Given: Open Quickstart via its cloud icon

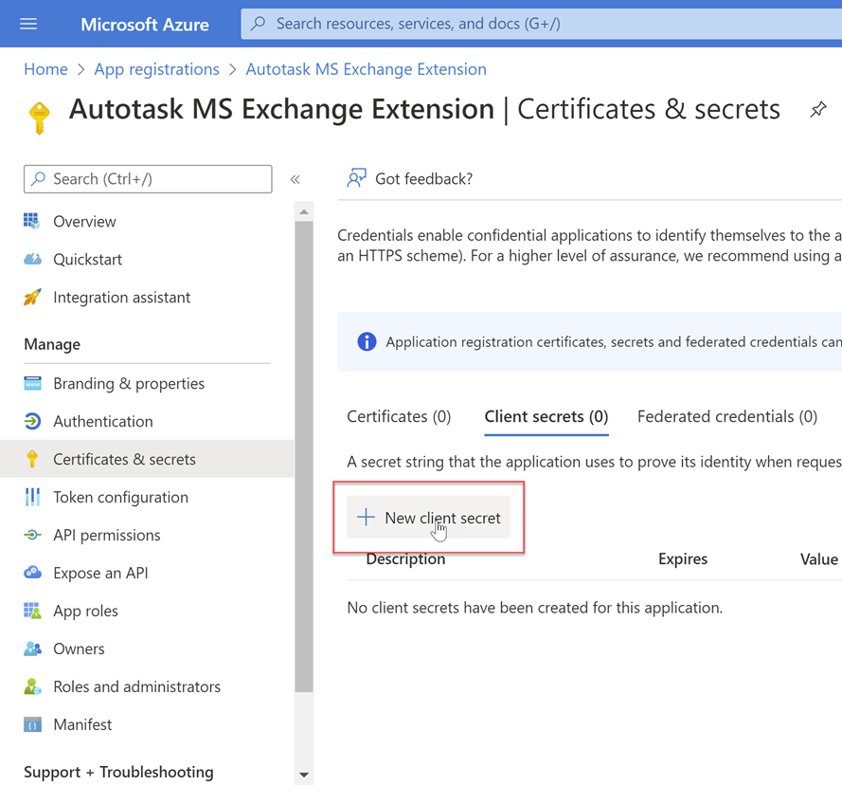Looking at the screenshot, I should (32, 259).
